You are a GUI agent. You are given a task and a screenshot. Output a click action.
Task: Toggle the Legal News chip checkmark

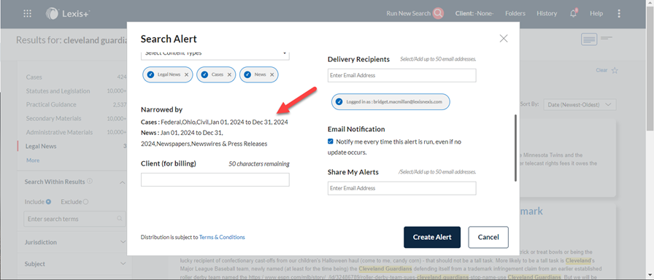150,74
